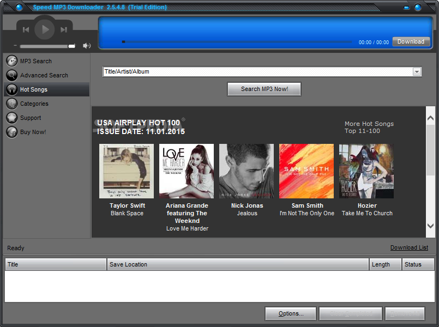Select Sam Smith I'm Not The Only One cover
The height and width of the screenshot is (327, 439).
(306, 171)
